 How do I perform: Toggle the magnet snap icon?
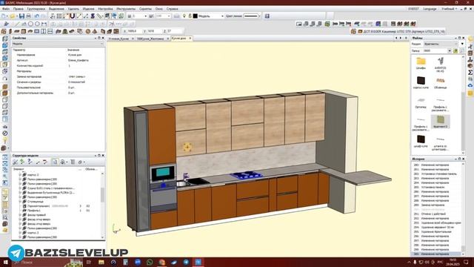tap(73, 16)
